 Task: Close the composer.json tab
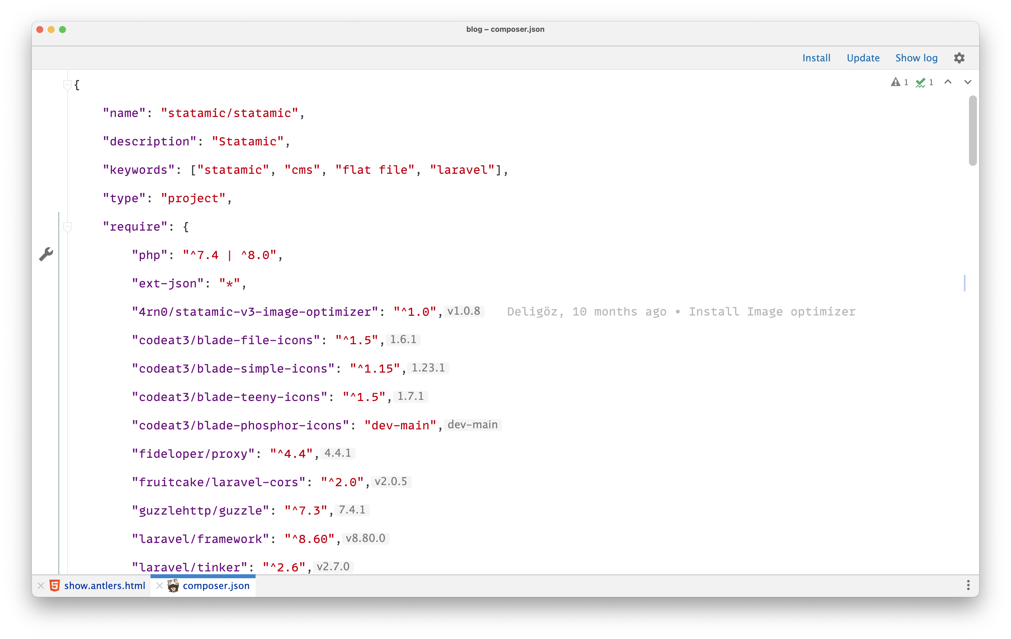coord(159,585)
